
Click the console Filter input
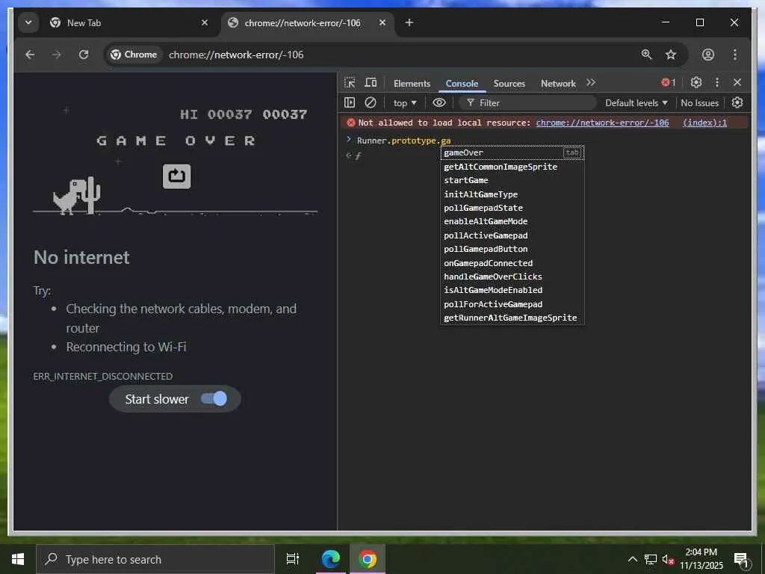(528, 103)
